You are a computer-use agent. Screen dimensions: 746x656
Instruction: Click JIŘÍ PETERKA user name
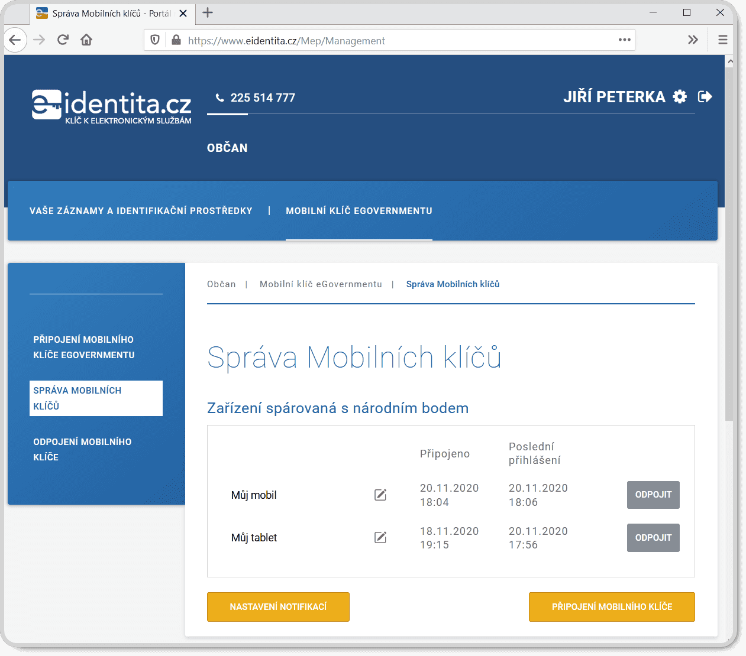click(x=614, y=97)
